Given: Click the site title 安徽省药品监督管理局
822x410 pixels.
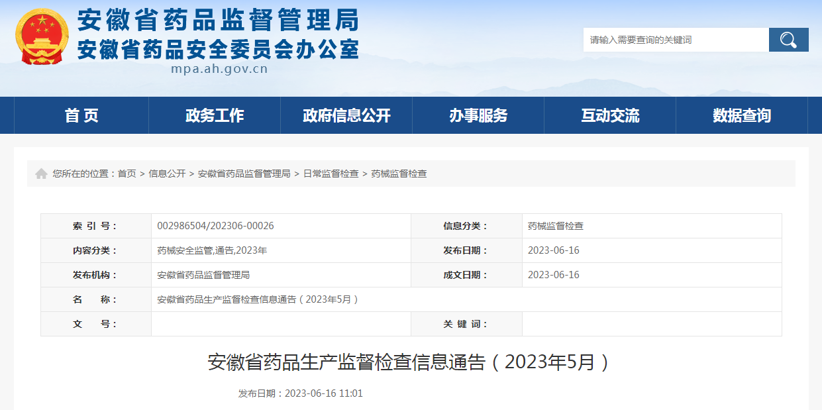Looking at the screenshot, I should click(219, 20).
